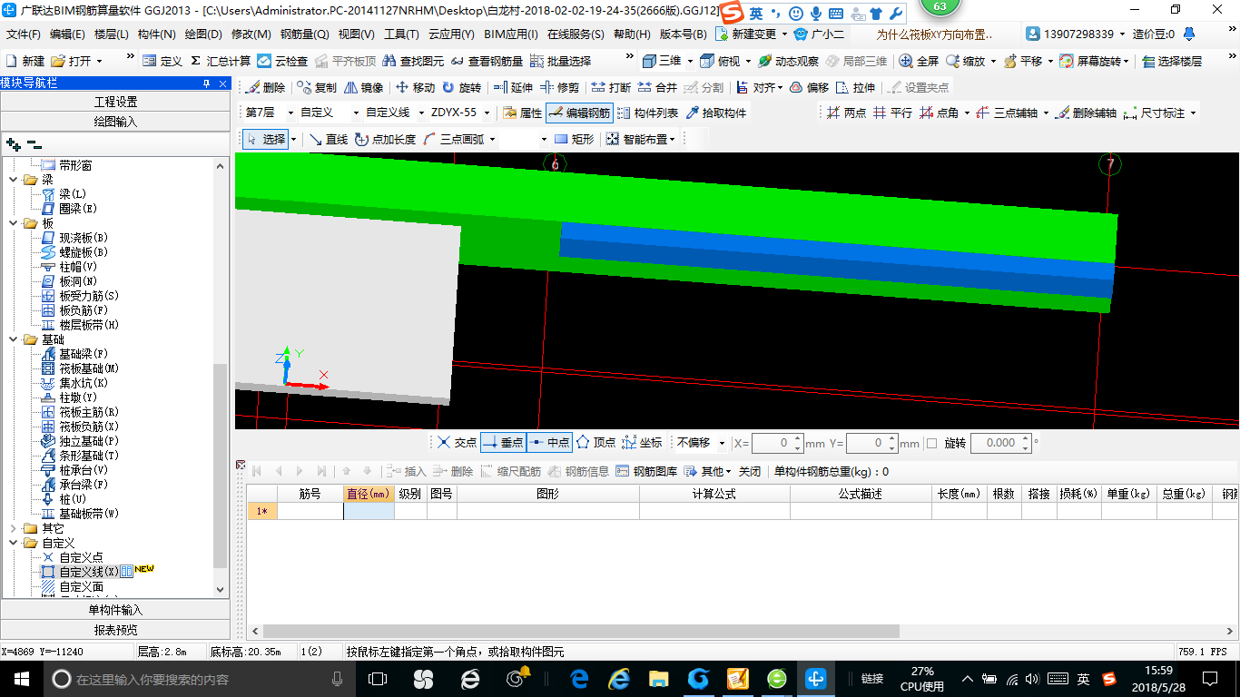Screen dimensions: 1240x697
Task: Open 属性 properties panel
Action: pos(523,113)
